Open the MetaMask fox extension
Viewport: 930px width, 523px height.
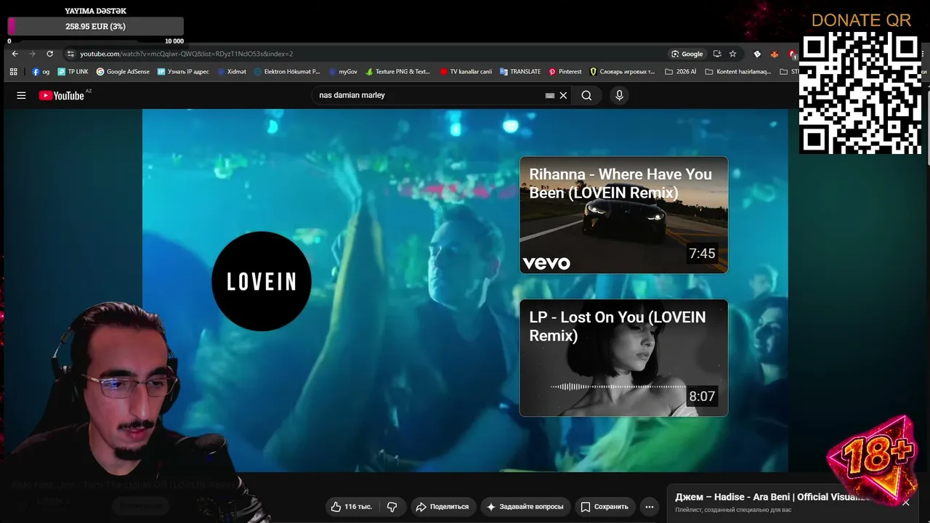tap(775, 54)
